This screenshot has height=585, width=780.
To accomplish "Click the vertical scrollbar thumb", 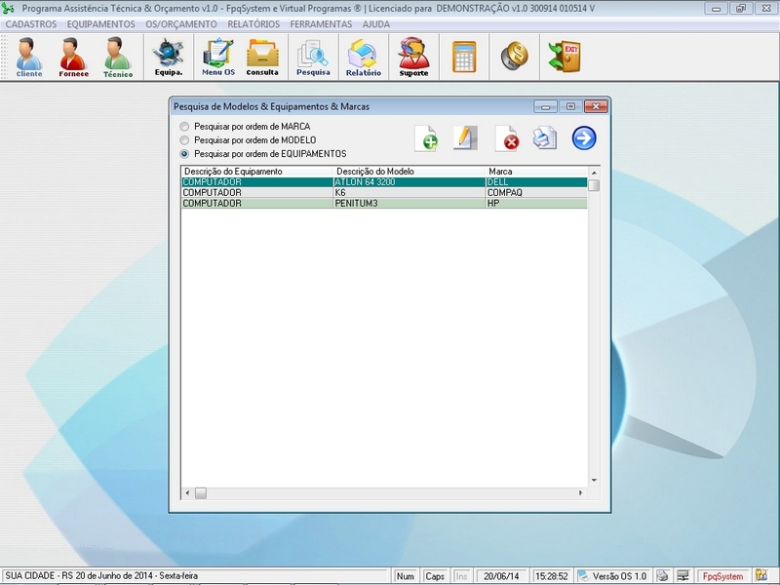I will [594, 185].
